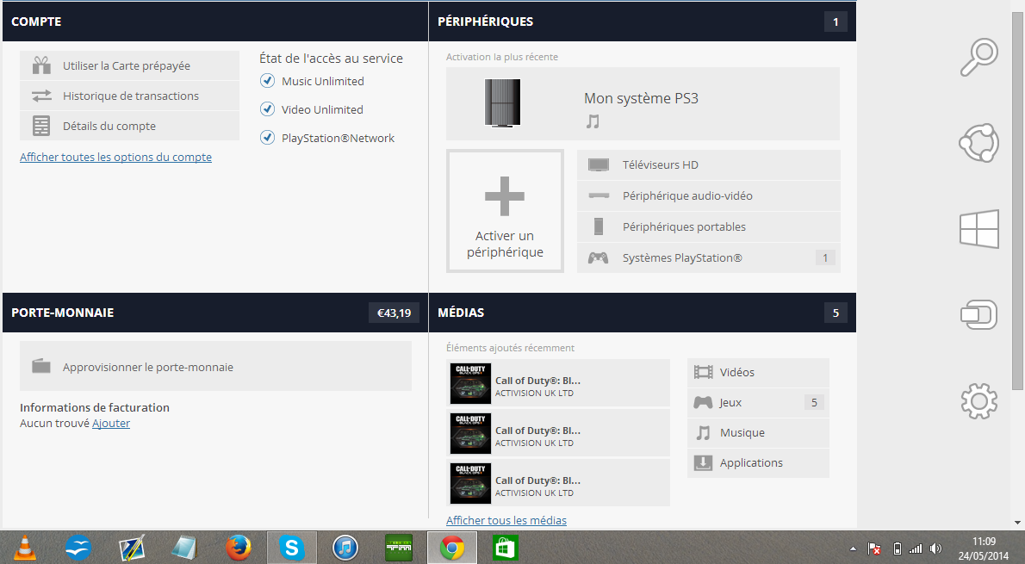The width and height of the screenshot is (1025, 564).
Task: Open Téléviseurs HD category
Action: pos(709,164)
